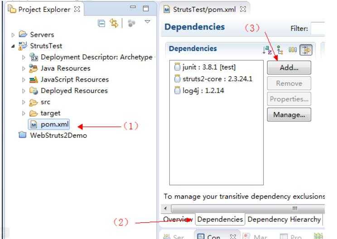
Task: Expand the Deployed Resources node
Action: [24, 91]
